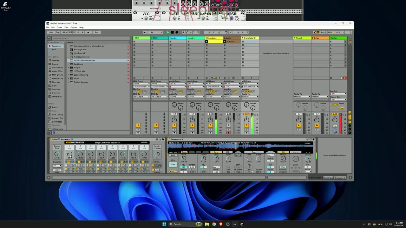The width and height of the screenshot is (406, 228).
Task: Select the A Reverb return track header
Action: [x=302, y=38]
